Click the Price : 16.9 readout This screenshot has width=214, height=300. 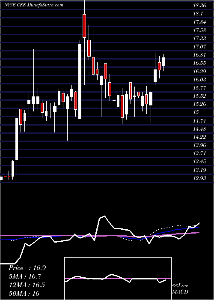pos(27,268)
